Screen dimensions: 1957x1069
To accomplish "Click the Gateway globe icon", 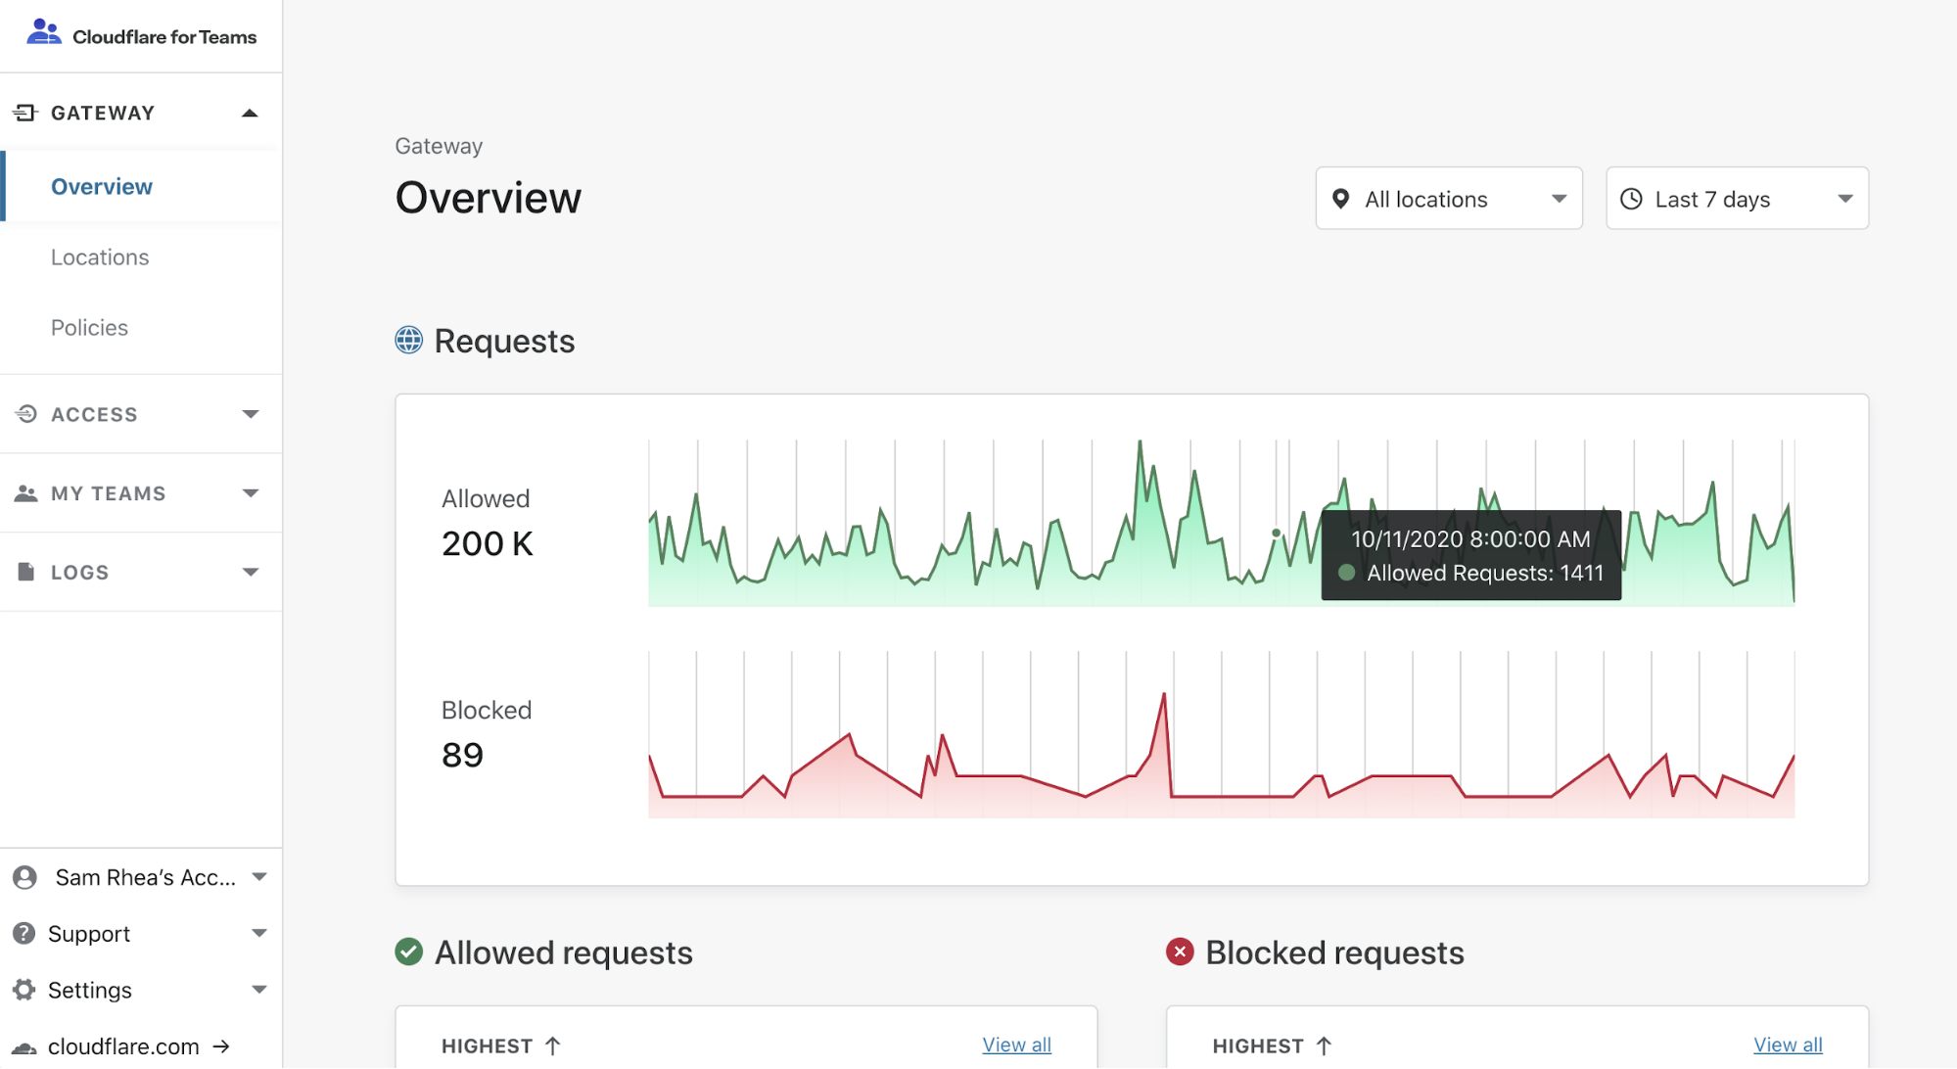I will 408,341.
